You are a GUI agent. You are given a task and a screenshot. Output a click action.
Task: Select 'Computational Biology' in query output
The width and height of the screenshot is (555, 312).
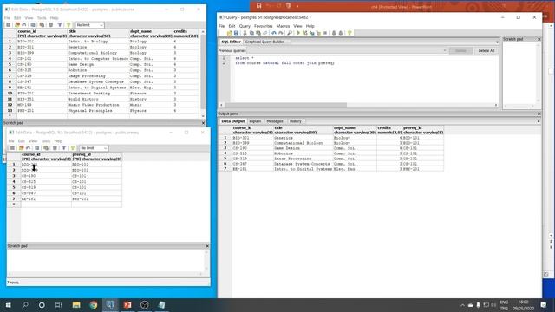[x=303, y=143]
